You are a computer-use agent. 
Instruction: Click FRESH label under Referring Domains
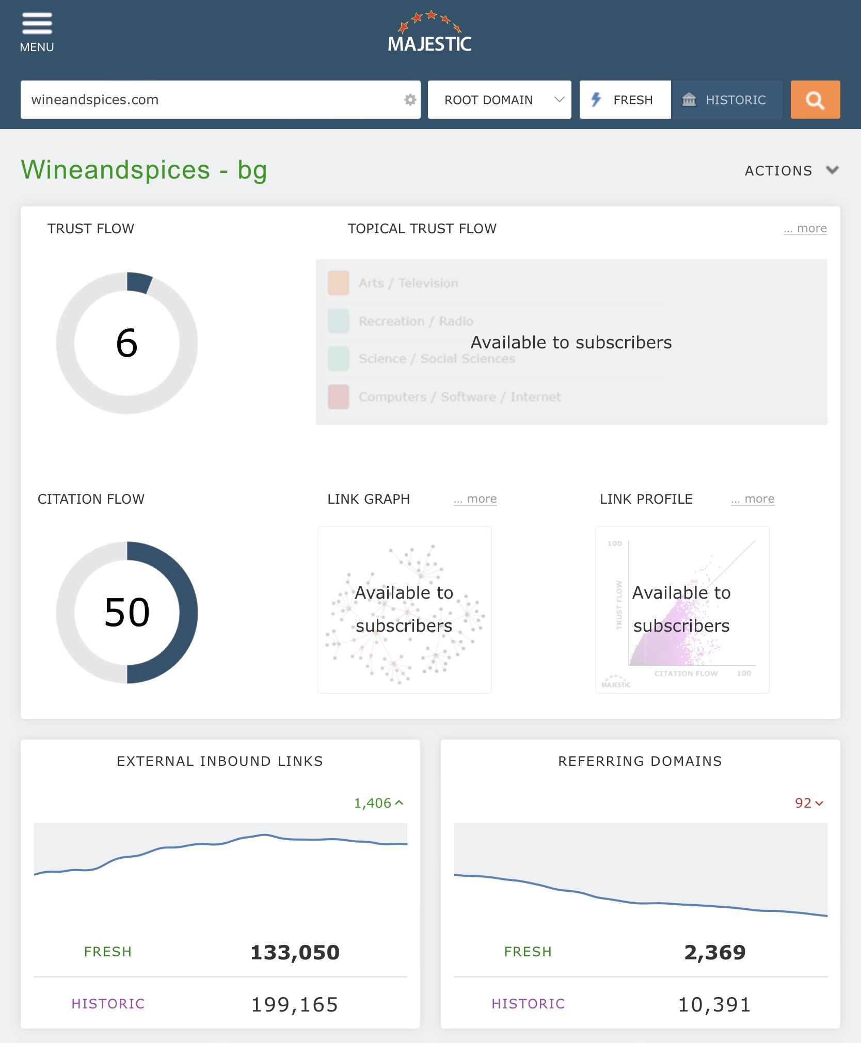click(528, 952)
